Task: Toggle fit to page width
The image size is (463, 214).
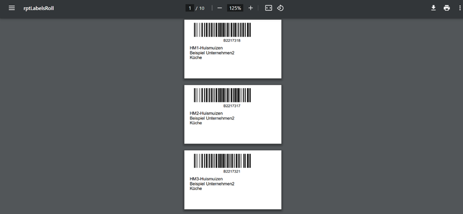Action: point(268,8)
